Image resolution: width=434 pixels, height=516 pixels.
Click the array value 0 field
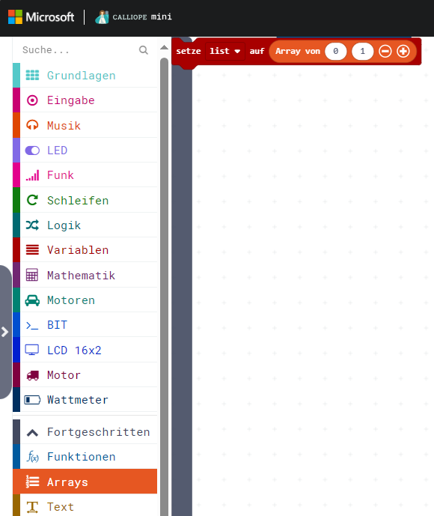coord(336,52)
